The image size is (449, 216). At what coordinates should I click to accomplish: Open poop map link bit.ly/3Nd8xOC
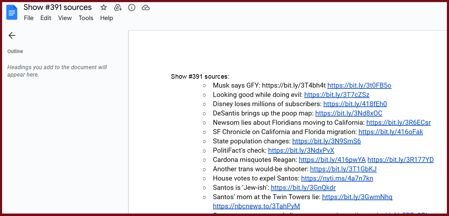pyautogui.click(x=349, y=113)
